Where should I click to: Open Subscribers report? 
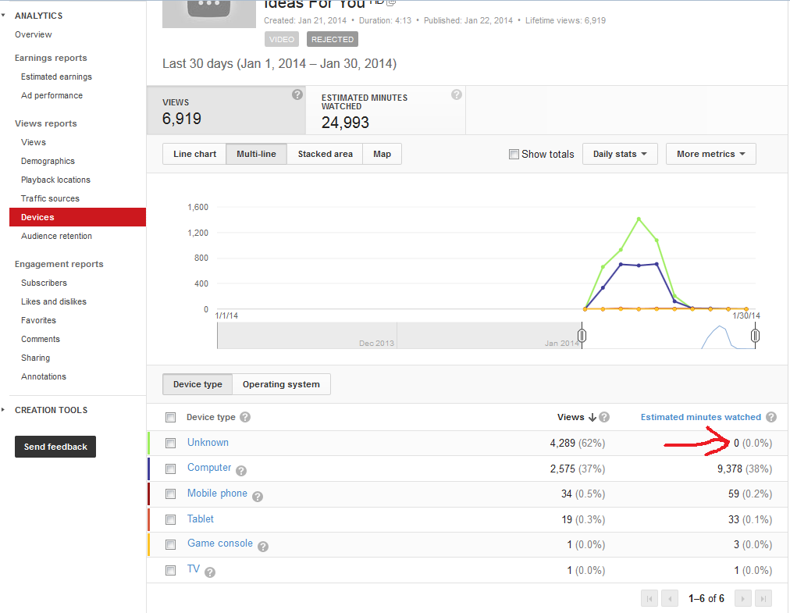point(44,283)
